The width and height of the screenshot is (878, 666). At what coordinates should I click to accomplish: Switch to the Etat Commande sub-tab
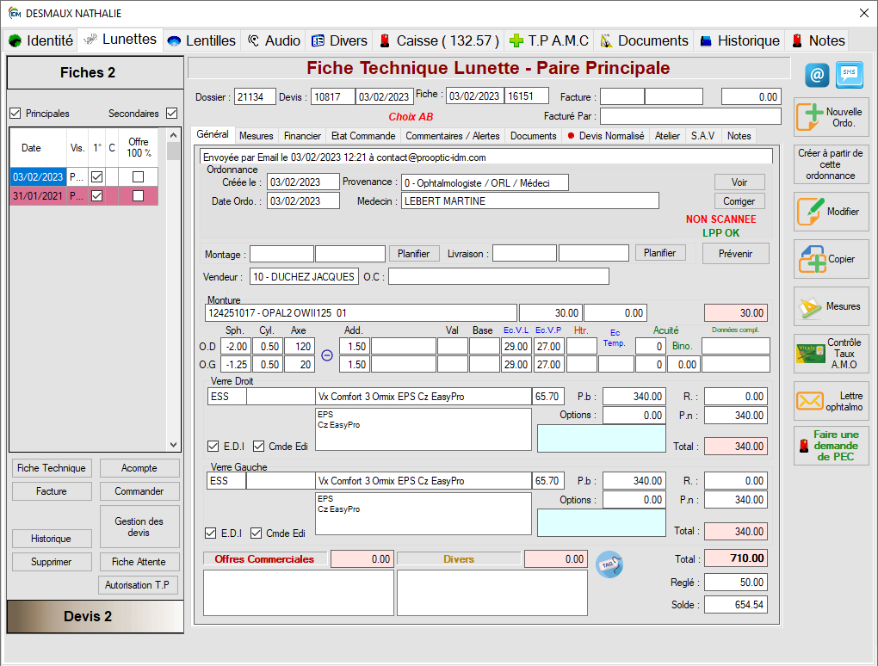tap(363, 136)
